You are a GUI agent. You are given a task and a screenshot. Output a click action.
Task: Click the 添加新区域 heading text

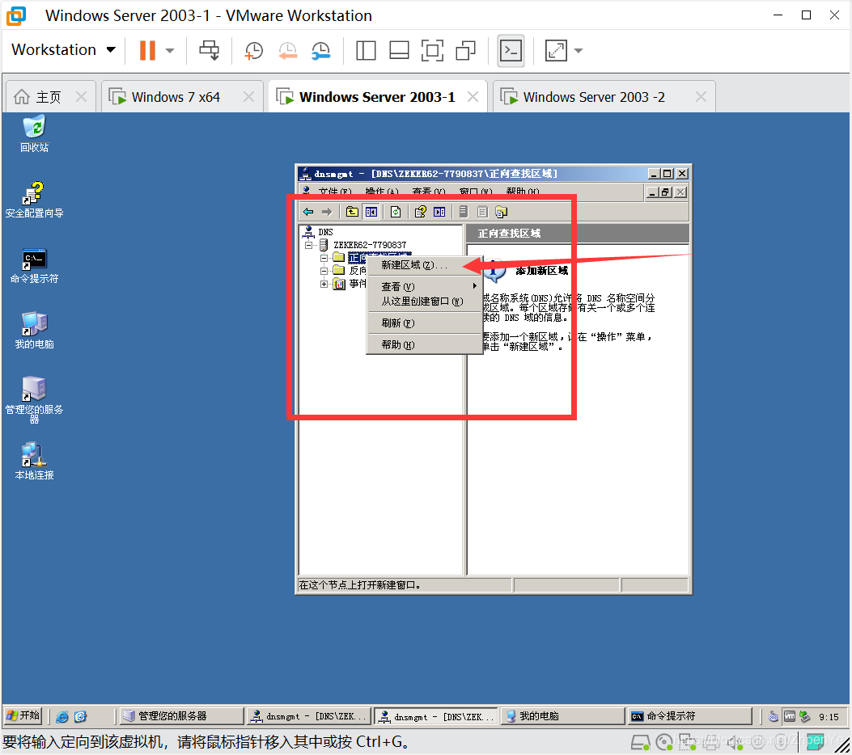pos(542,270)
